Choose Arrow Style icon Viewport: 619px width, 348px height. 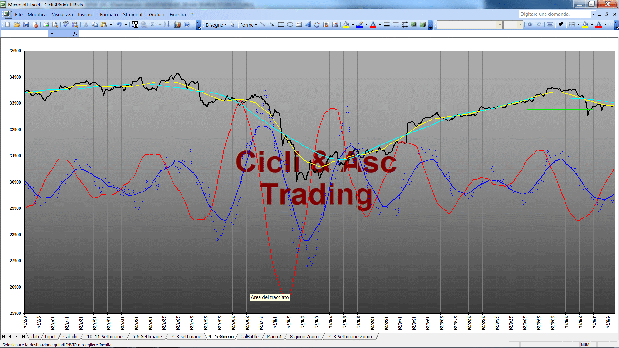pyautogui.click(x=405, y=25)
